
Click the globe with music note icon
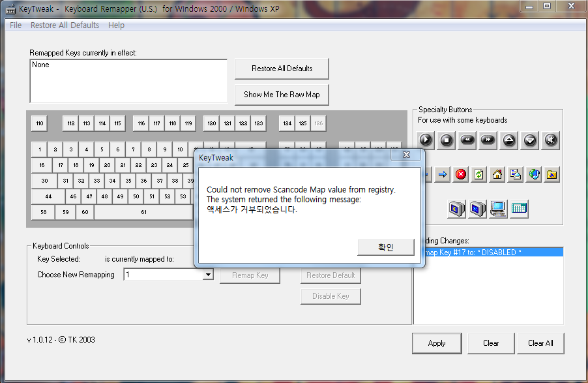[534, 174]
